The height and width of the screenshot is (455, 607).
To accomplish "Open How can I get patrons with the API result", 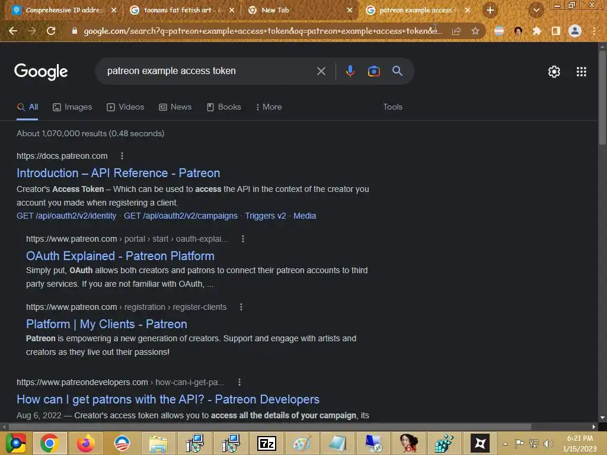I will click(168, 399).
